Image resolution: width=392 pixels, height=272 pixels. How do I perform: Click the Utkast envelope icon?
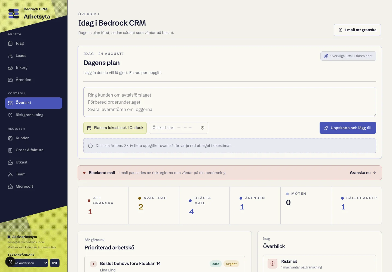(x=10, y=162)
